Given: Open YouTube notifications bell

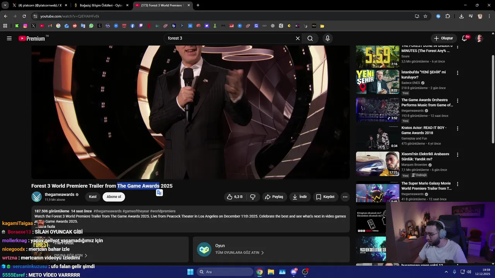Looking at the screenshot, I should pyautogui.click(x=465, y=38).
